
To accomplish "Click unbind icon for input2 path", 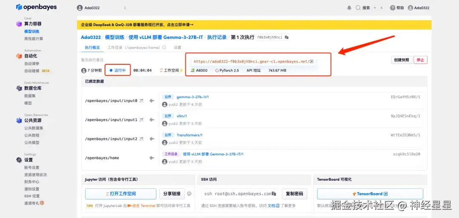I will [142, 139].
